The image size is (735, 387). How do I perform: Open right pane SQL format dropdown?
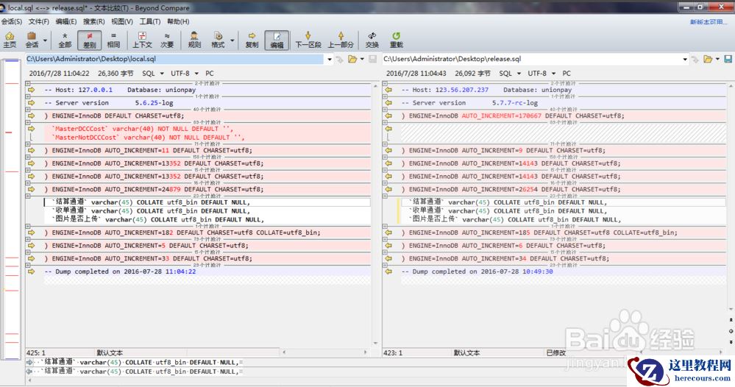tap(509, 74)
